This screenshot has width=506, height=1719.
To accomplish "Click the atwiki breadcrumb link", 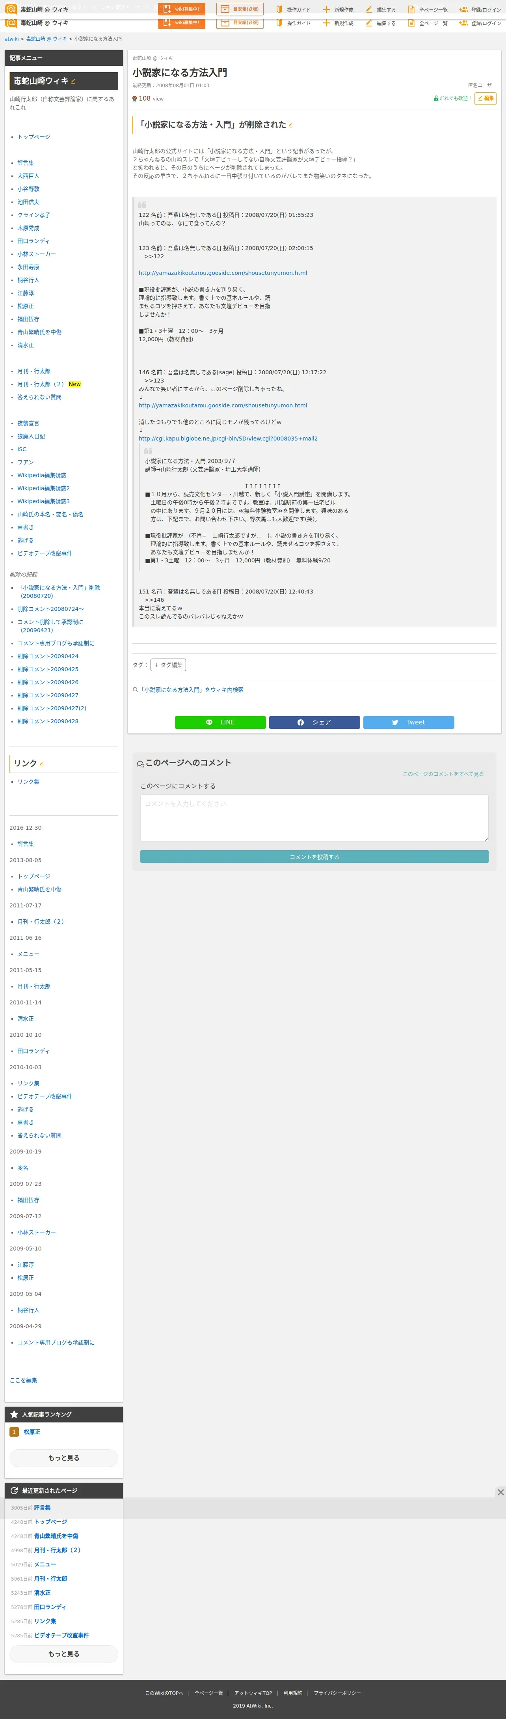I will tap(11, 39).
